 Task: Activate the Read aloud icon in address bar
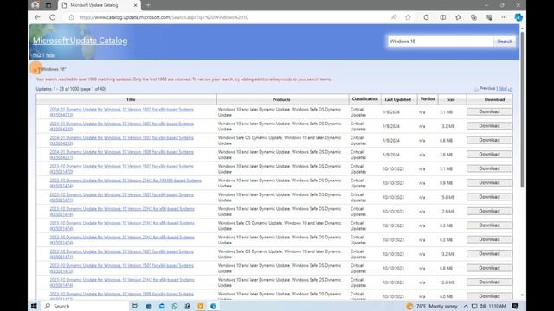[x=394, y=17]
